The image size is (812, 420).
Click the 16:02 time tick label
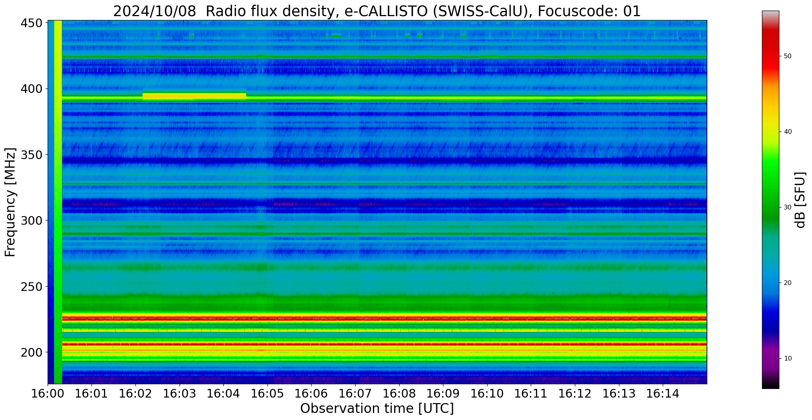(136, 393)
